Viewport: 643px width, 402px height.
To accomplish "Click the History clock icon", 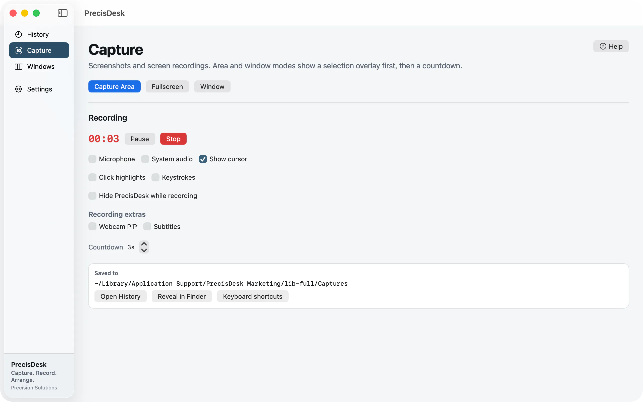I will tap(19, 34).
